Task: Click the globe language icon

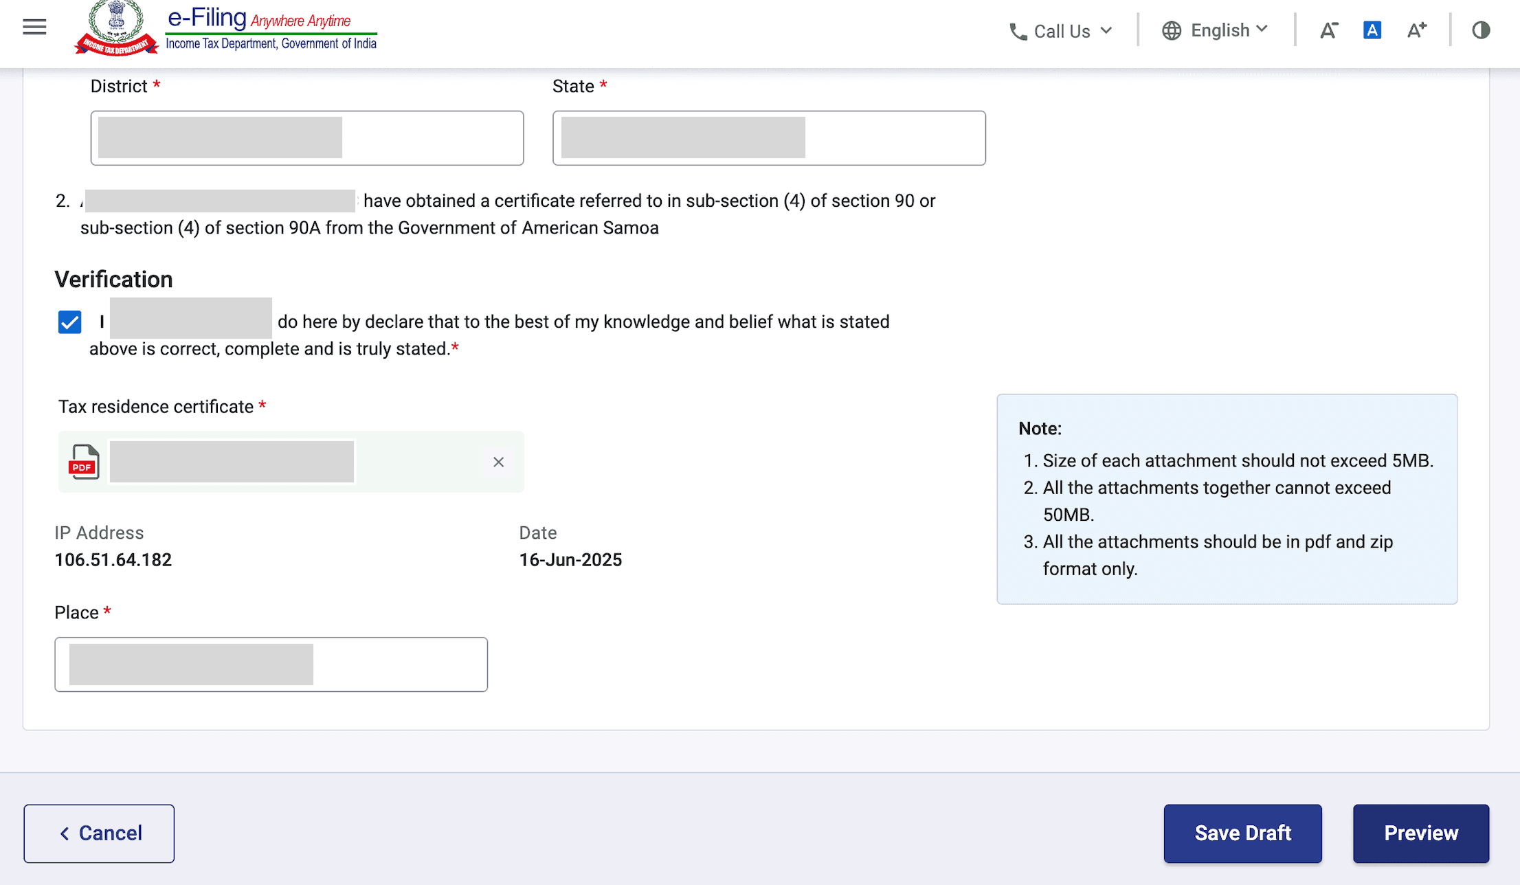Action: click(1172, 31)
